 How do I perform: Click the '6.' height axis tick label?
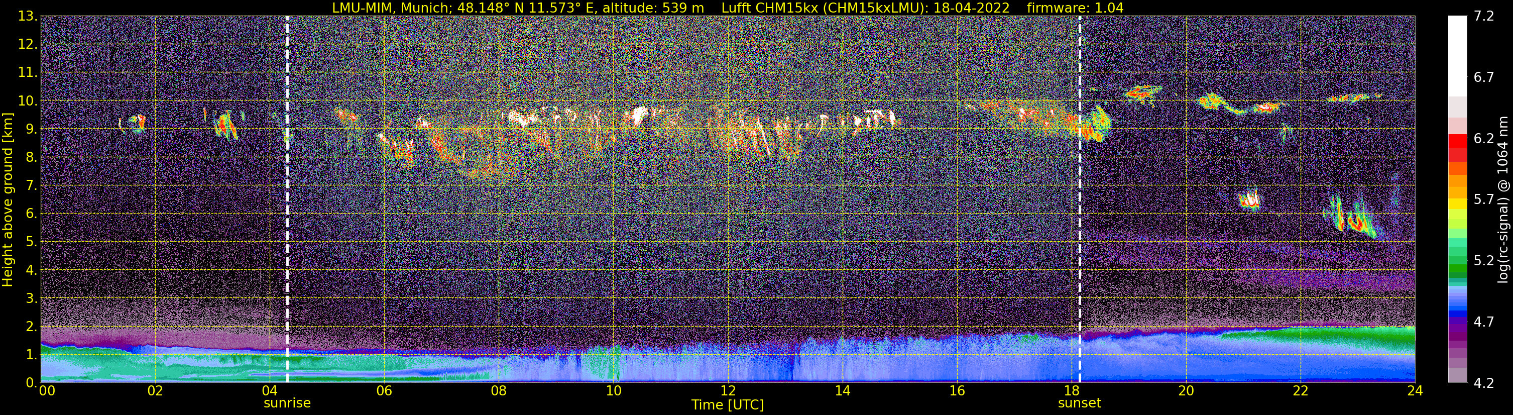pyautogui.click(x=31, y=214)
